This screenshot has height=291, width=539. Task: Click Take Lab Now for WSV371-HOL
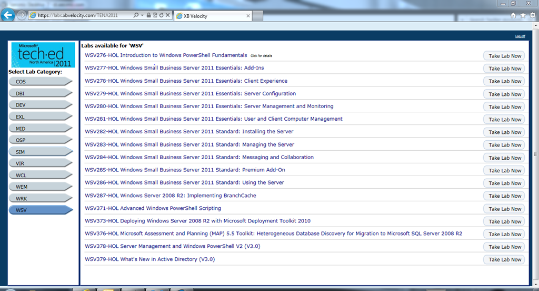[x=504, y=209]
